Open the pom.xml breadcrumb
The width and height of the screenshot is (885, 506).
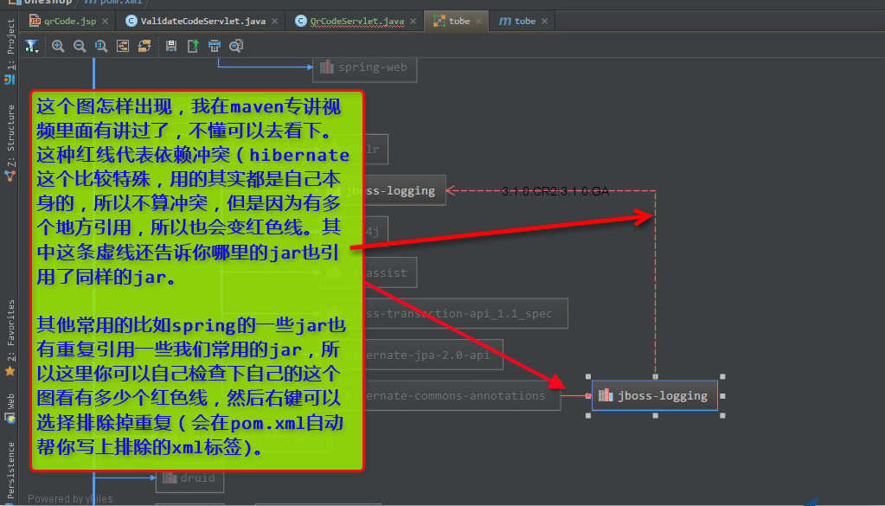[111, 3]
